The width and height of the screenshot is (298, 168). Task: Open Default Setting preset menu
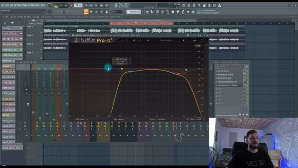pyautogui.click(x=166, y=41)
